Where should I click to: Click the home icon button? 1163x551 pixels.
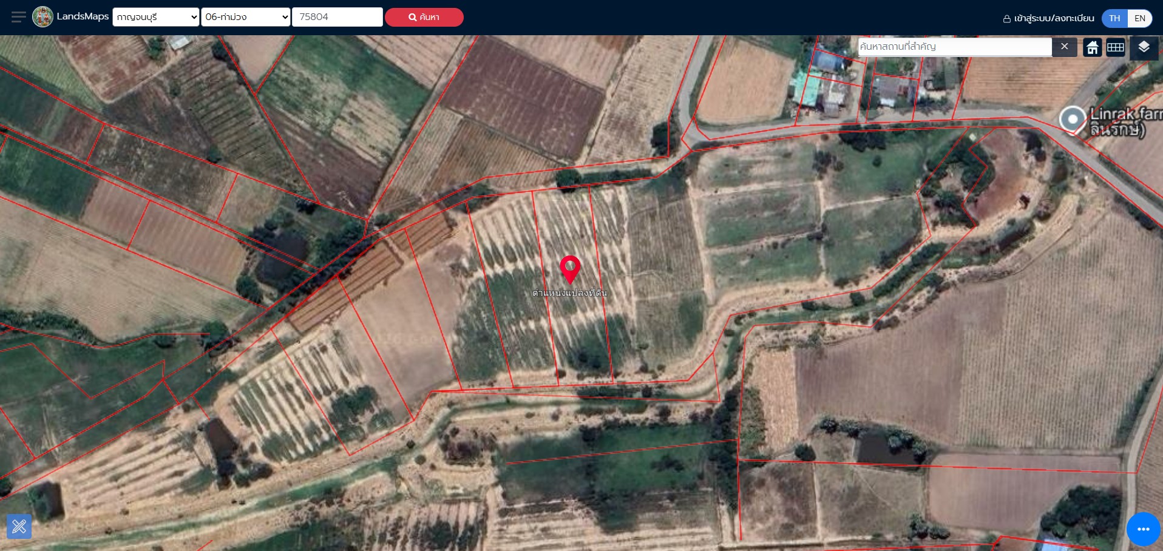click(x=1092, y=47)
